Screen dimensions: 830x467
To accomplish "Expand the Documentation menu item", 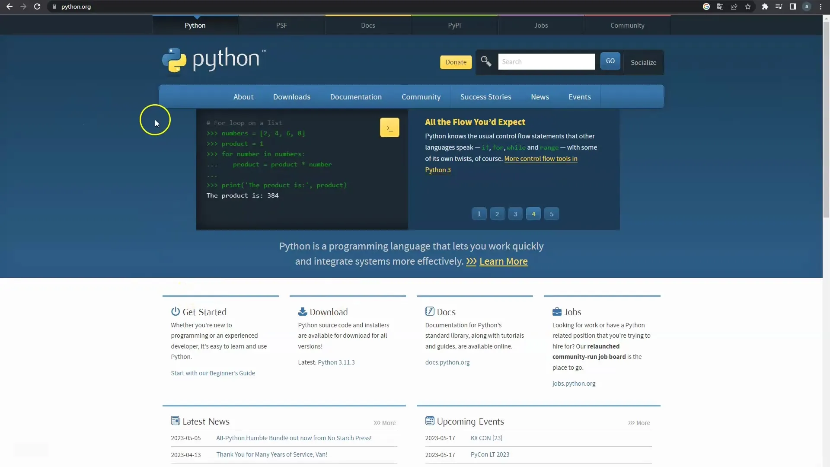I will point(356,96).
